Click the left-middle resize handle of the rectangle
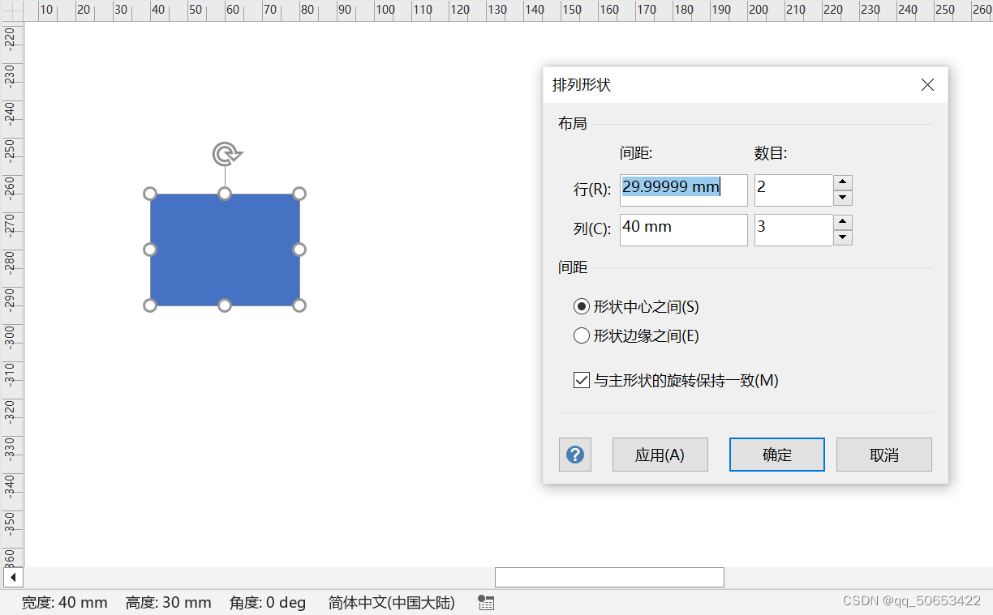The height and width of the screenshot is (615, 993). 150,250
